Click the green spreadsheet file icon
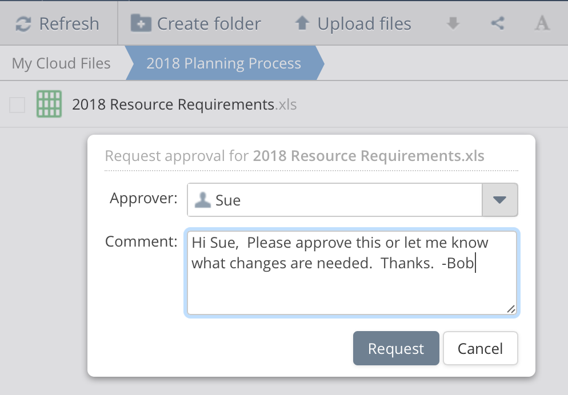Image resolution: width=568 pixels, height=395 pixels. point(49,104)
